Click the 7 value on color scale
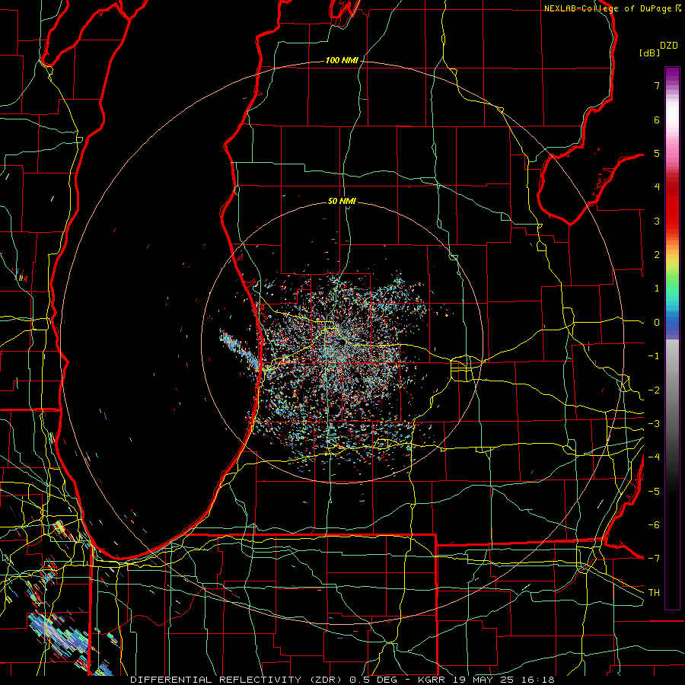The height and width of the screenshot is (685, 685). tap(657, 85)
